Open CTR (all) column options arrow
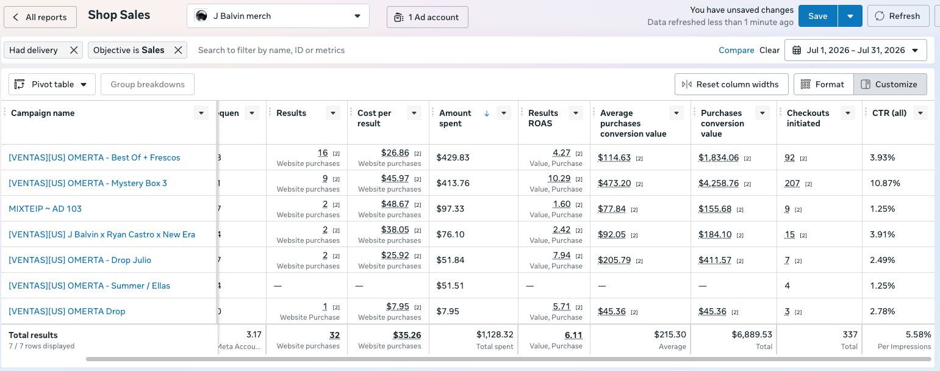 [920, 113]
